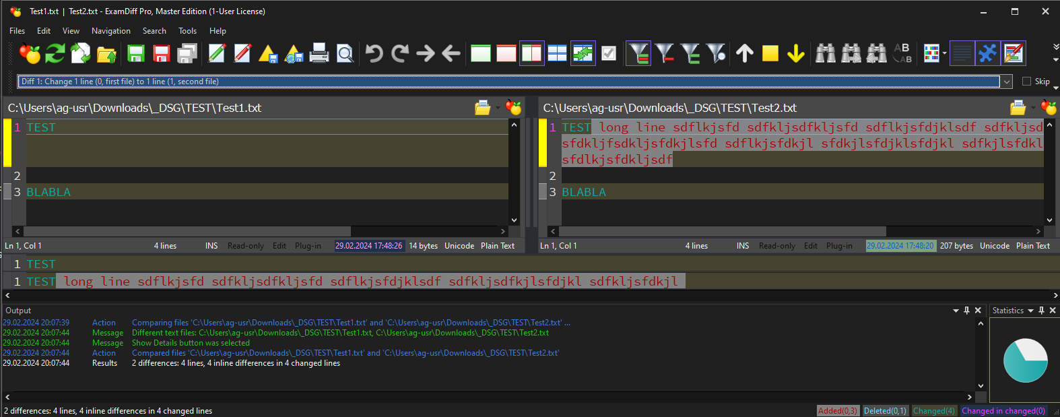This screenshot has width=1060, height=417.
Task: Click the right arrow copy icon
Action: 426,53
